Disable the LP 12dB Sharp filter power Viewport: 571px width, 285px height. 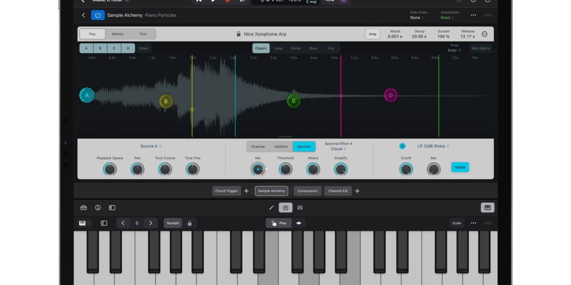click(x=402, y=146)
